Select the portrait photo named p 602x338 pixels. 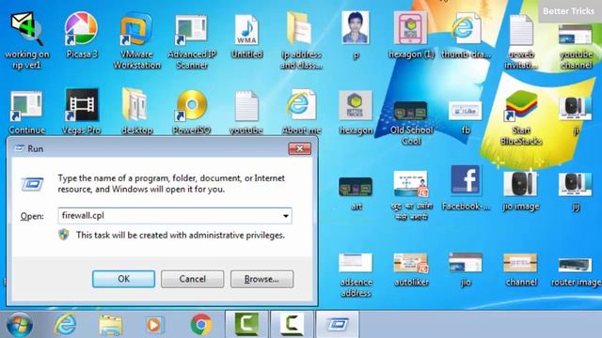click(x=356, y=36)
